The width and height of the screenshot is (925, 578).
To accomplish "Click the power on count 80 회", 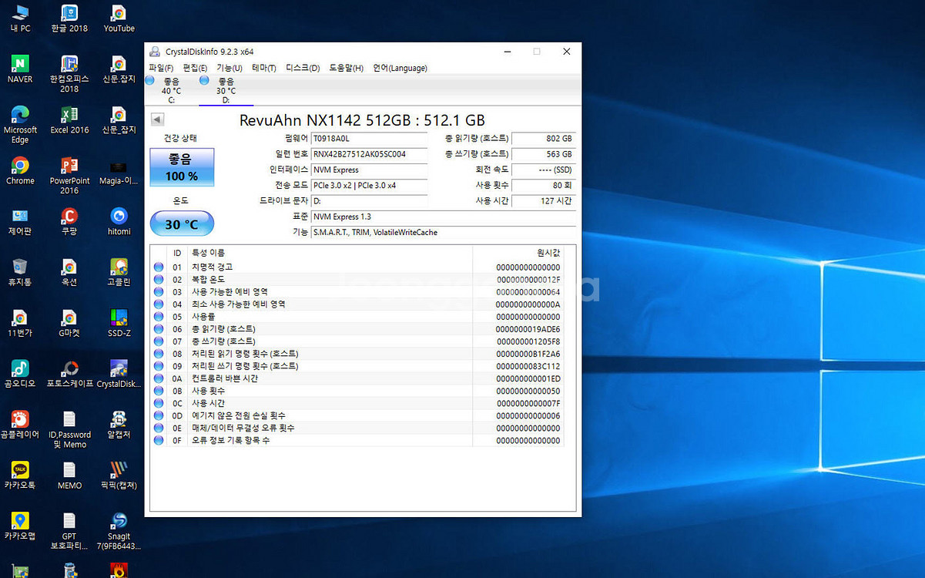I will point(544,186).
